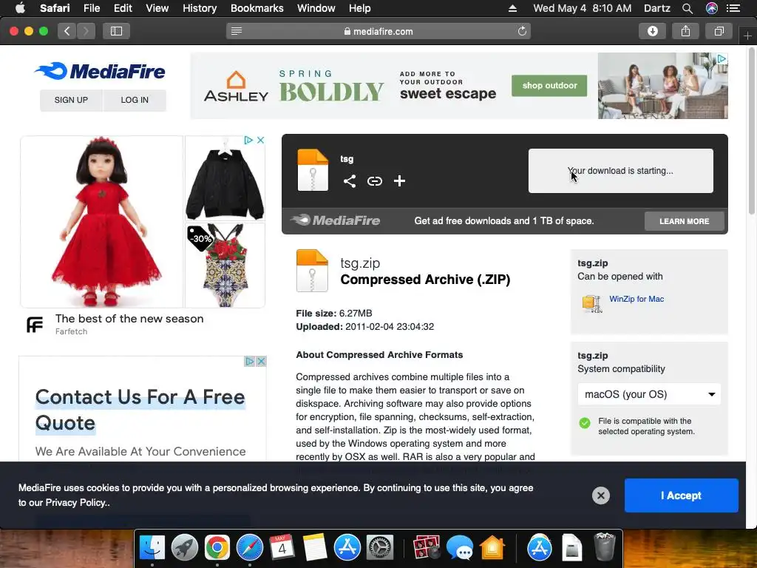Click the Privacy Policy link in banner
This screenshot has height=568, width=757.
click(76, 503)
